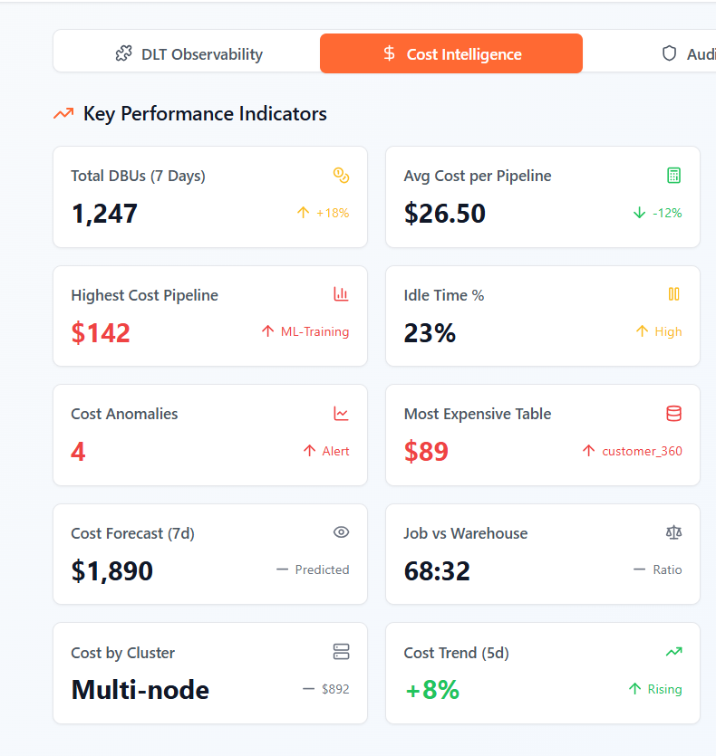Toggle the eye icon on Cost Forecast card

point(341,532)
